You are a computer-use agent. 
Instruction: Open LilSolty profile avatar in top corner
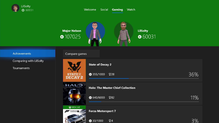[15, 8]
